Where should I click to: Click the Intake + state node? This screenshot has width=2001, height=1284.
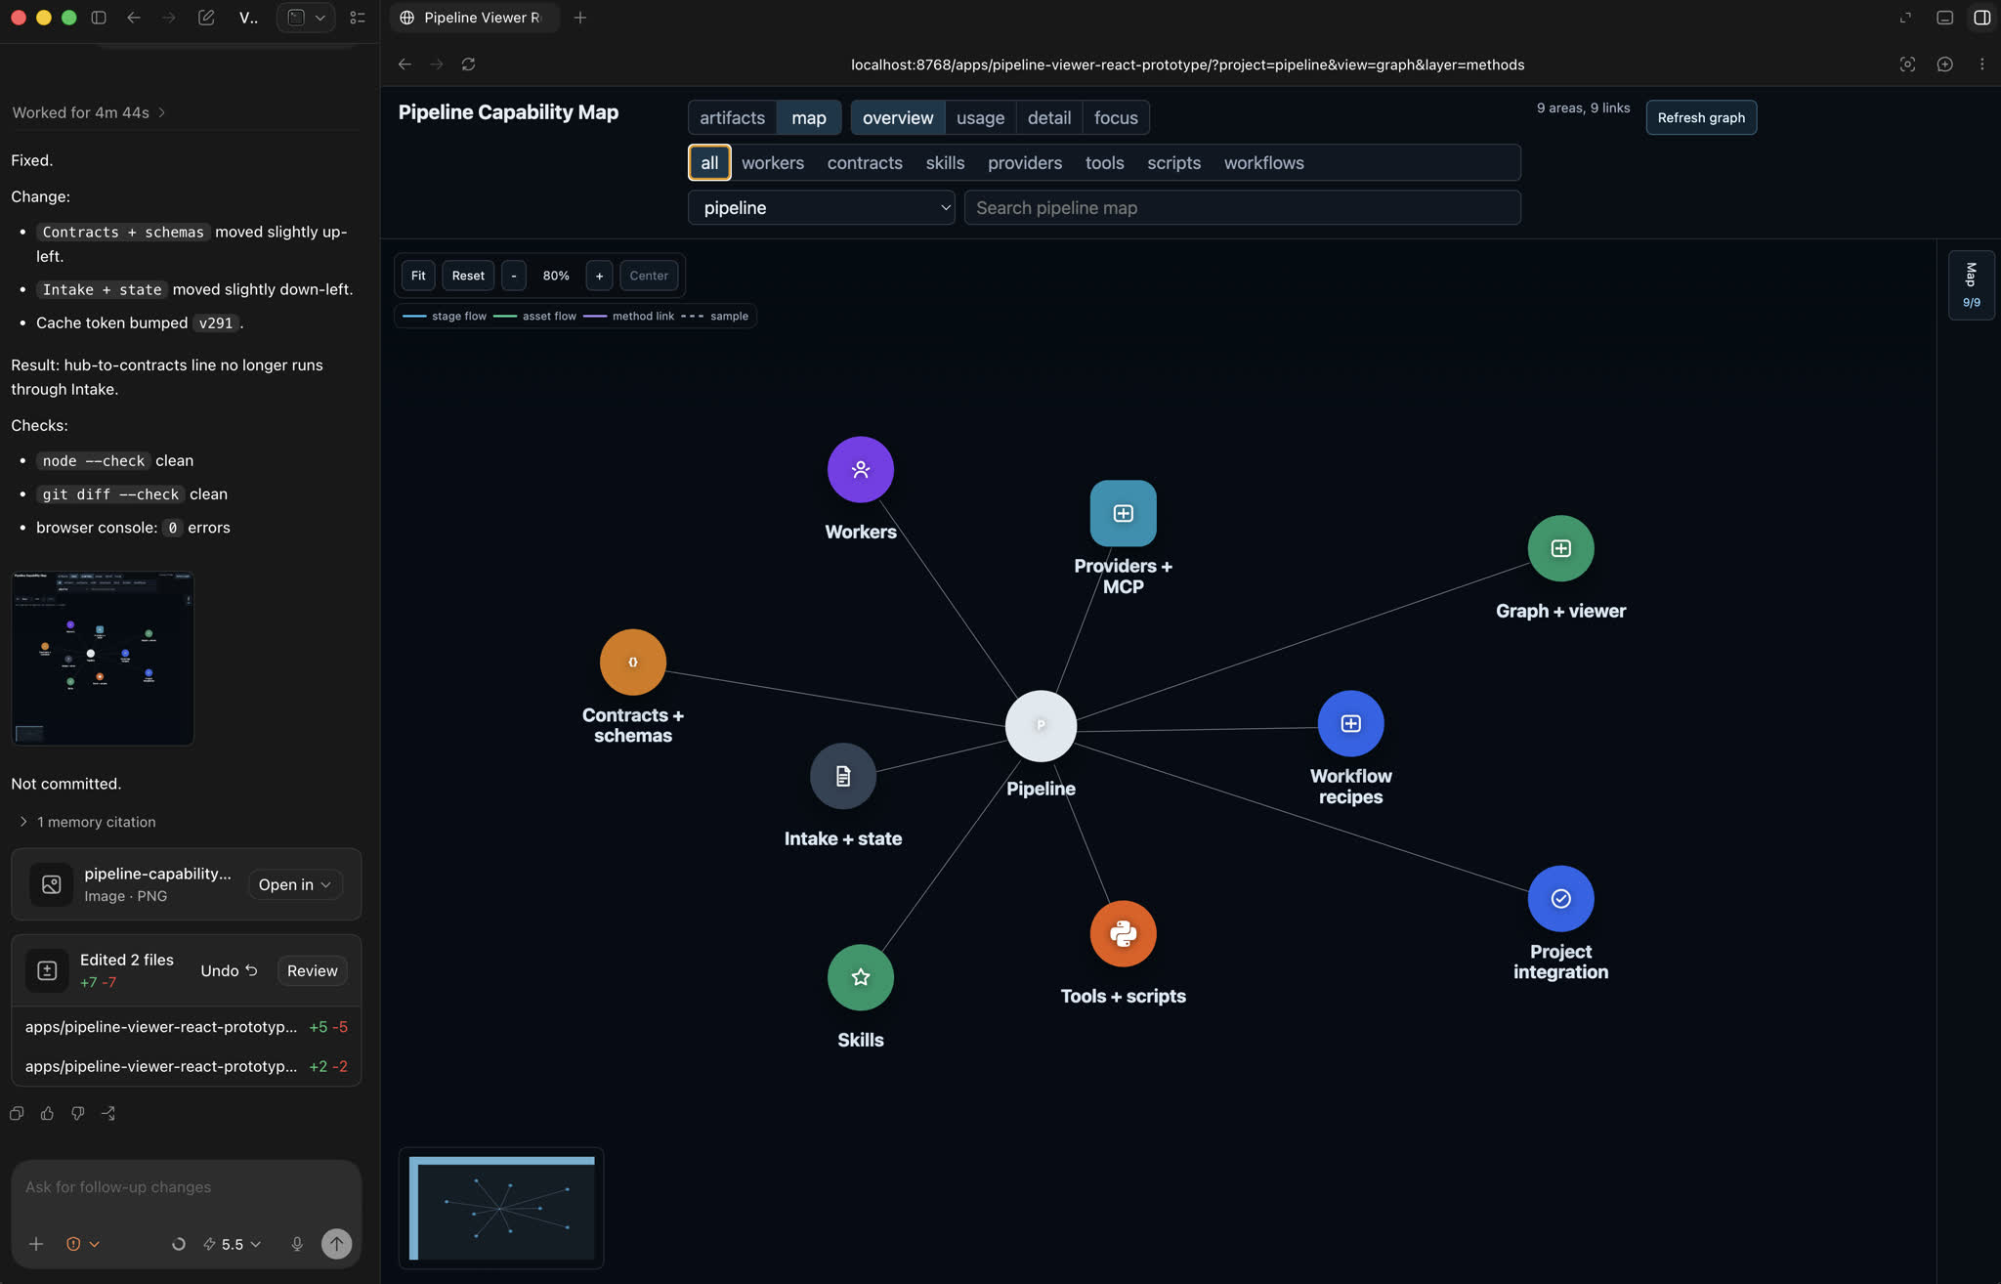click(x=842, y=776)
